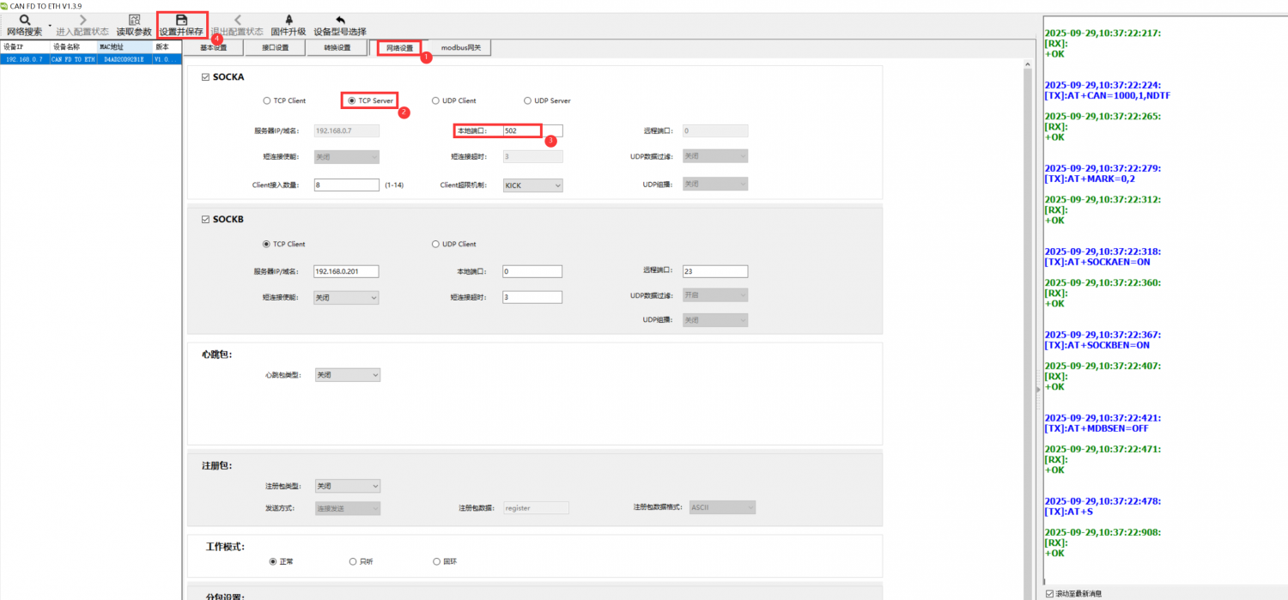Select UDP Server radio under SOCKA
The width and height of the screenshot is (1288, 600).
[x=527, y=101]
